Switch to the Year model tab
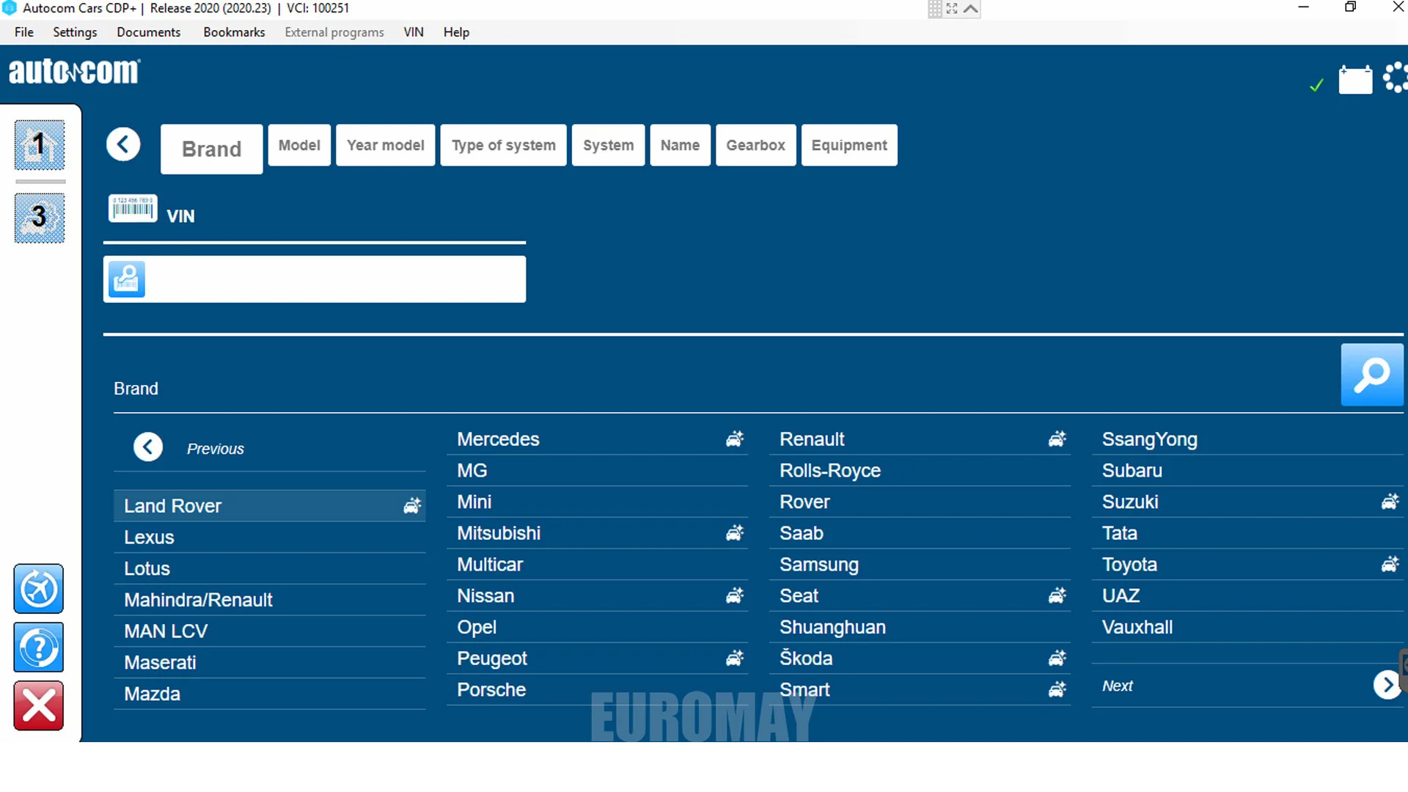 (x=385, y=145)
